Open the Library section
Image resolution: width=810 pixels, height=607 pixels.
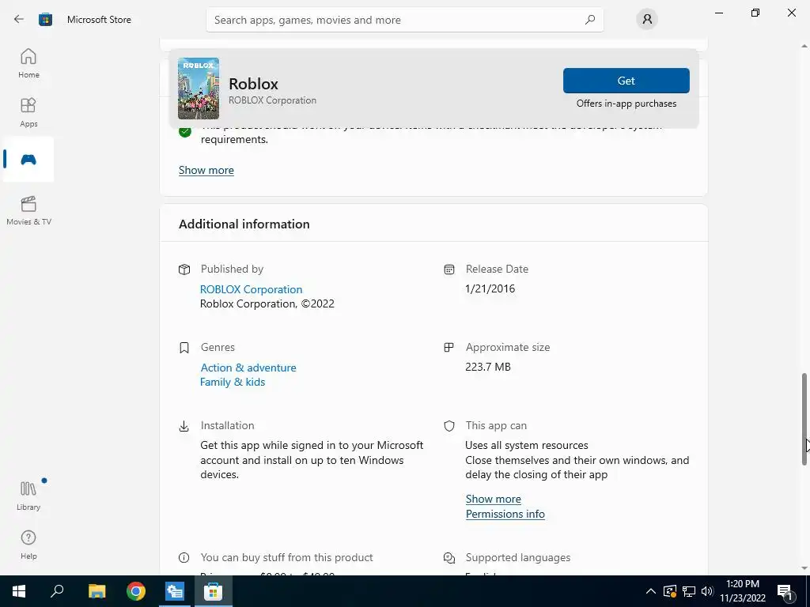(x=28, y=496)
